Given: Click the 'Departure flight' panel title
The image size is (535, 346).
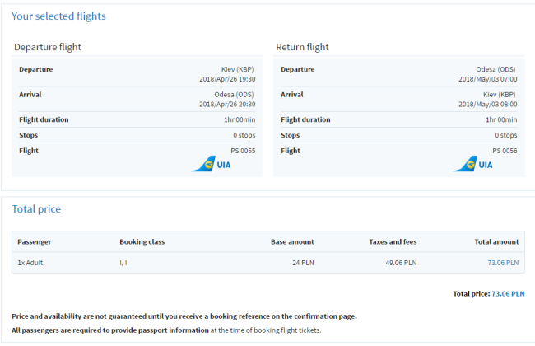Looking at the screenshot, I should click(48, 47).
